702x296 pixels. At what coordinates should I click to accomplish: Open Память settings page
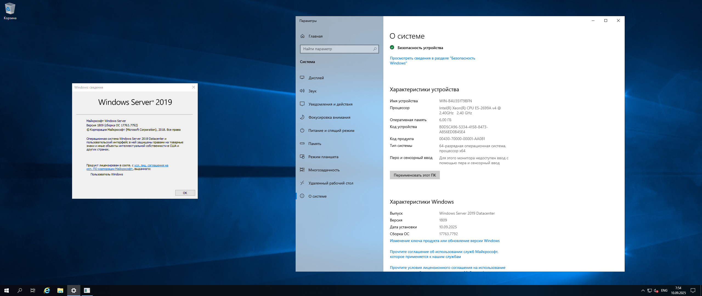tap(339, 144)
